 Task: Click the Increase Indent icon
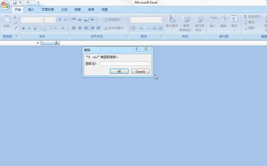(x=98, y=28)
